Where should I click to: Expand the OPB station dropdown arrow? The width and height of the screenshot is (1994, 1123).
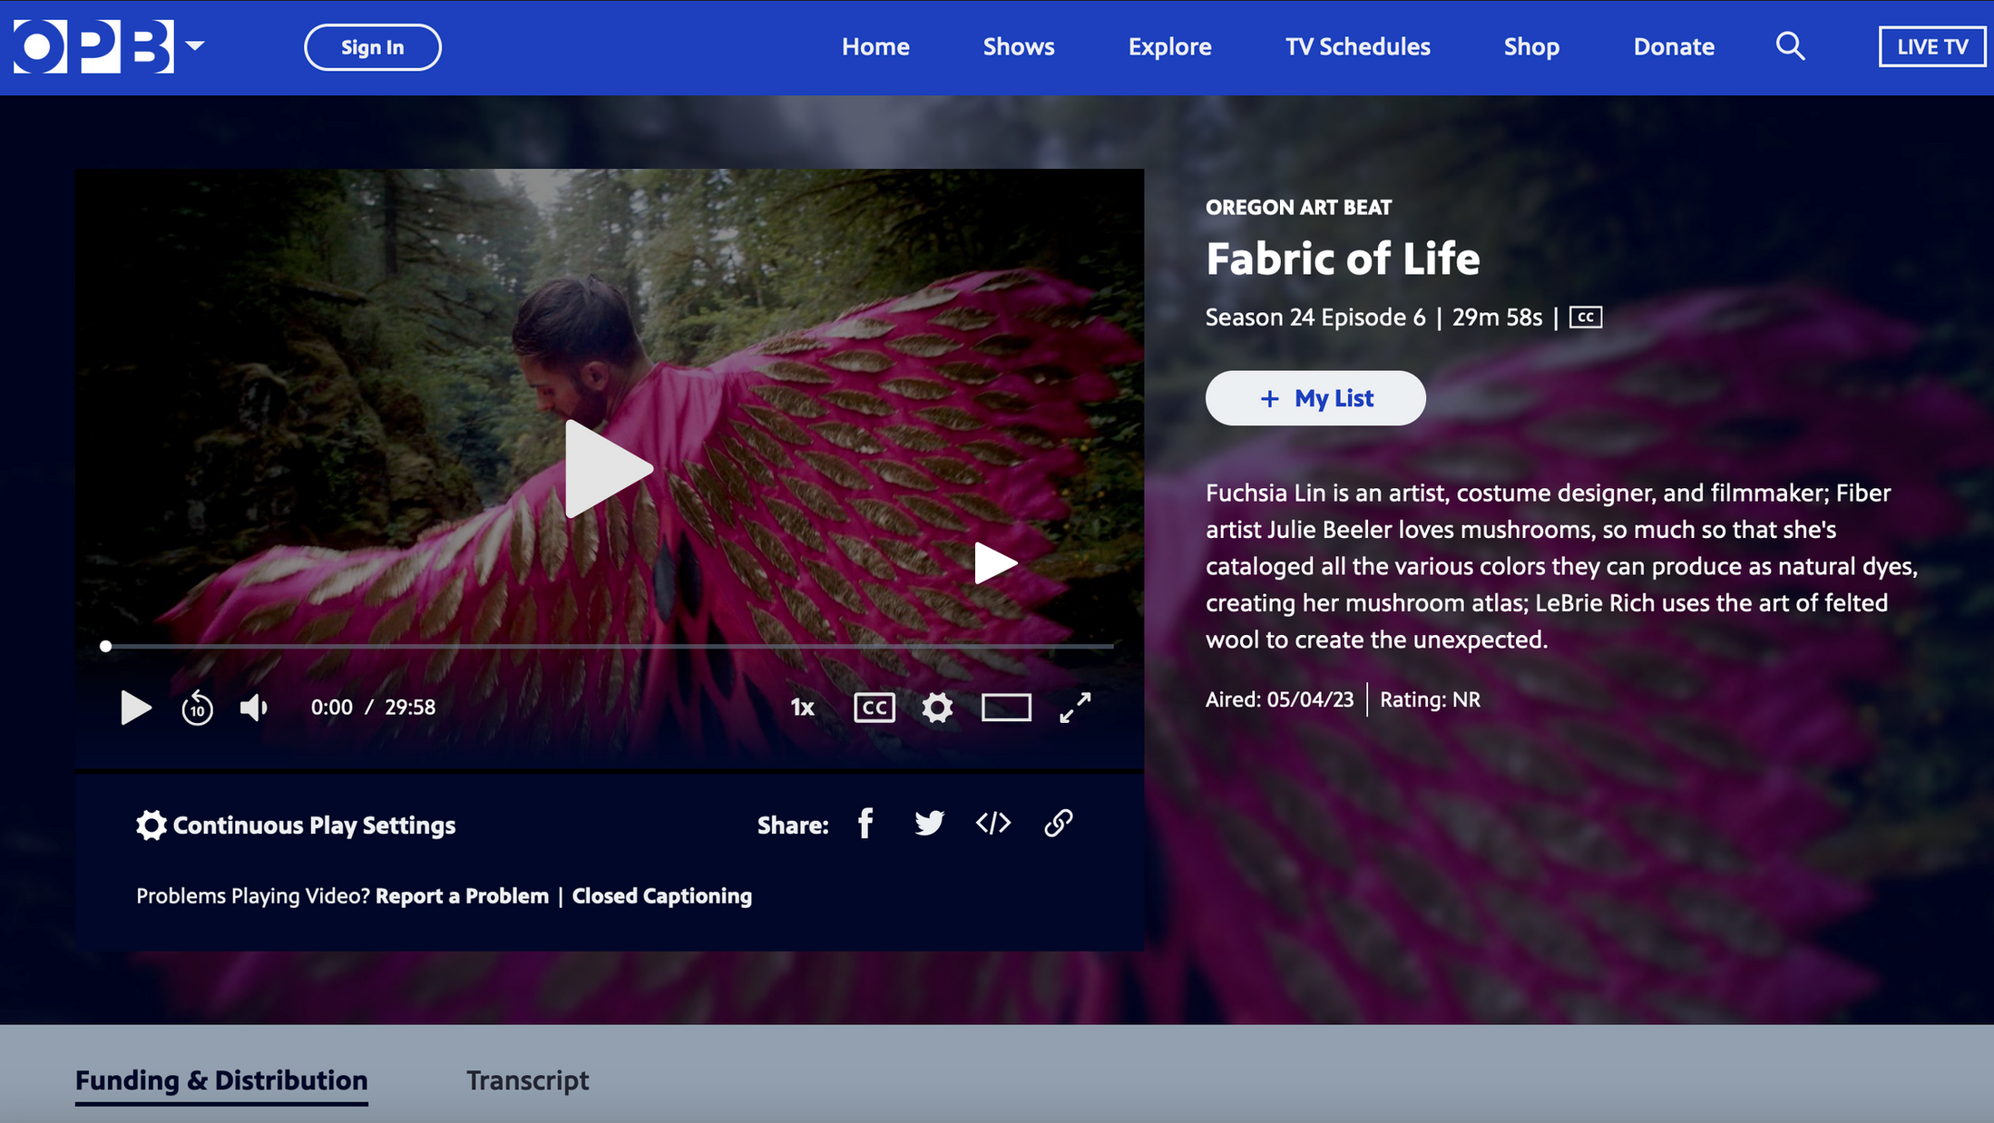pyautogui.click(x=195, y=45)
